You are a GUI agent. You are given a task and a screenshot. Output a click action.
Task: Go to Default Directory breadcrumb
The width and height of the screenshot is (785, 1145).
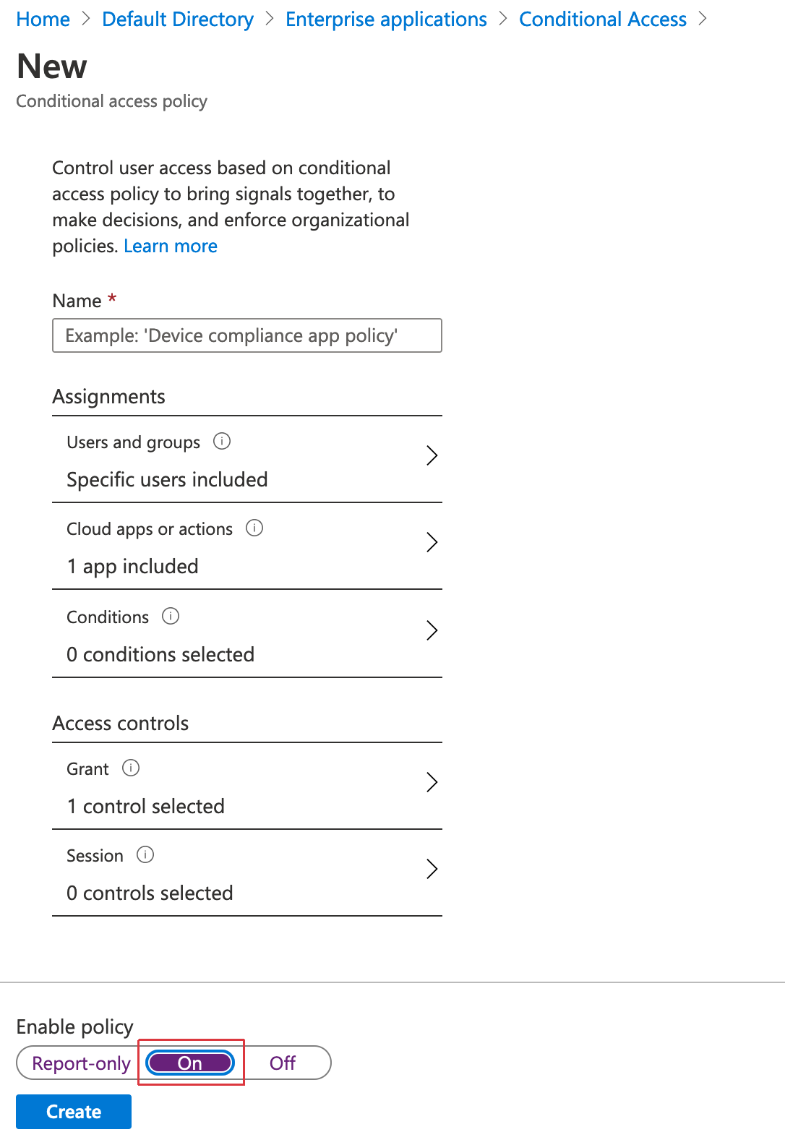(x=178, y=19)
